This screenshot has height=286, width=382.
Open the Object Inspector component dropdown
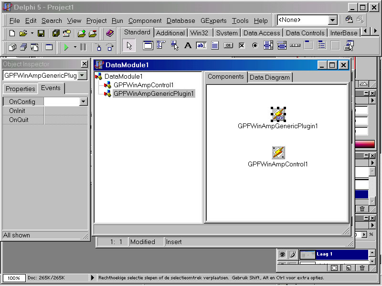83,75
